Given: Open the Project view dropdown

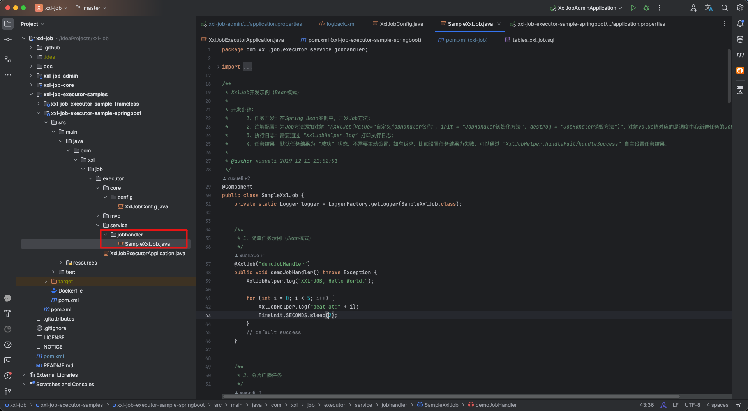Looking at the screenshot, I should click(32, 24).
